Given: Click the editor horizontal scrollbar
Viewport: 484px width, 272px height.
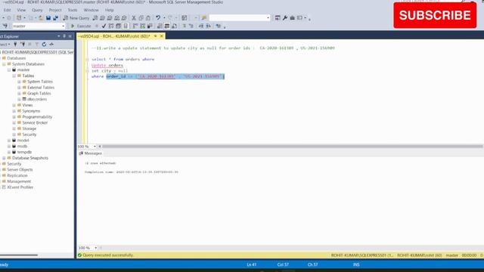Looking at the screenshot, I should point(292,146).
